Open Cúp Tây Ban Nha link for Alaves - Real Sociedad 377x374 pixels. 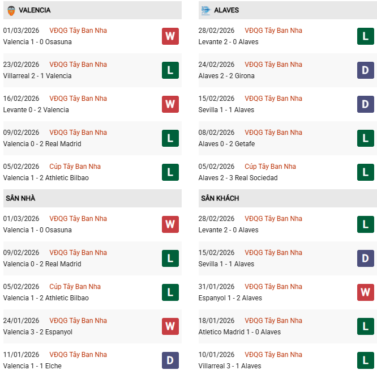coord(270,167)
